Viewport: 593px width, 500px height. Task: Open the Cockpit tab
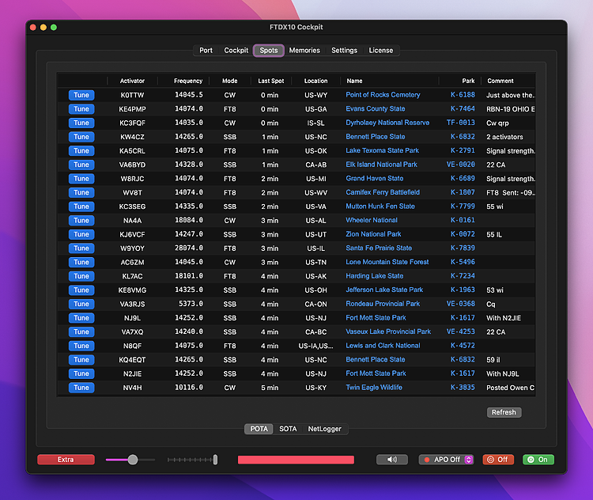pos(236,51)
